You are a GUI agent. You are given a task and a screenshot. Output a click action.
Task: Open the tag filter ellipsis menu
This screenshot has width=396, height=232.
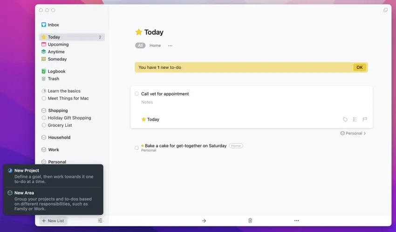click(170, 46)
